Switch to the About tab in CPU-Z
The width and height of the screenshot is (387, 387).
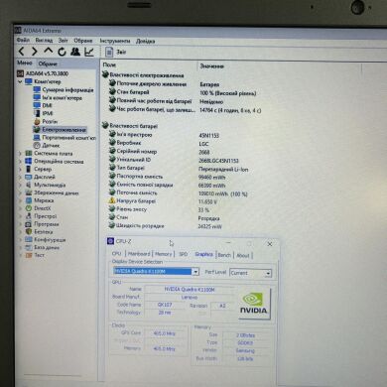(243, 255)
